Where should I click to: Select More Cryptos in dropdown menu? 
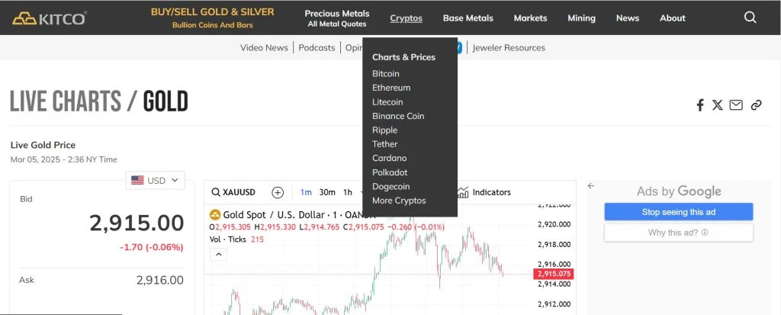(399, 201)
